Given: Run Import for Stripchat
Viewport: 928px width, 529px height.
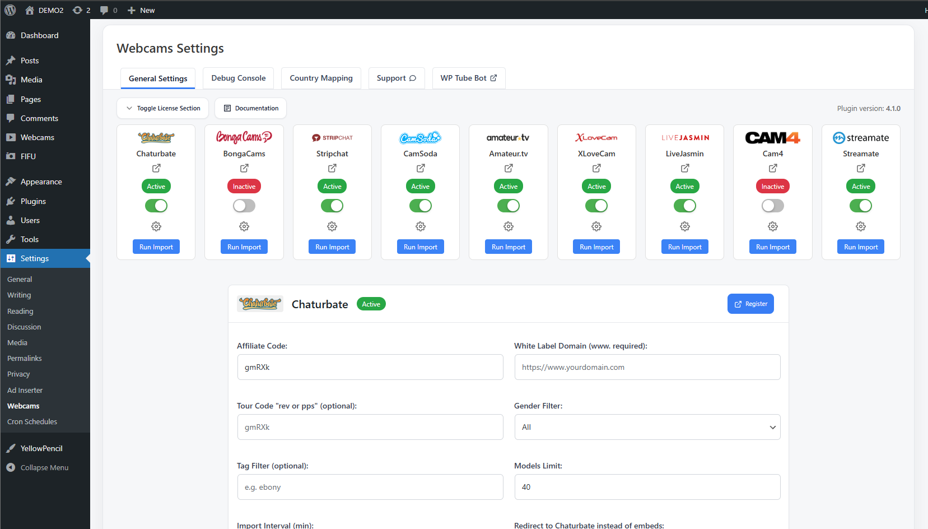Looking at the screenshot, I should pos(332,247).
